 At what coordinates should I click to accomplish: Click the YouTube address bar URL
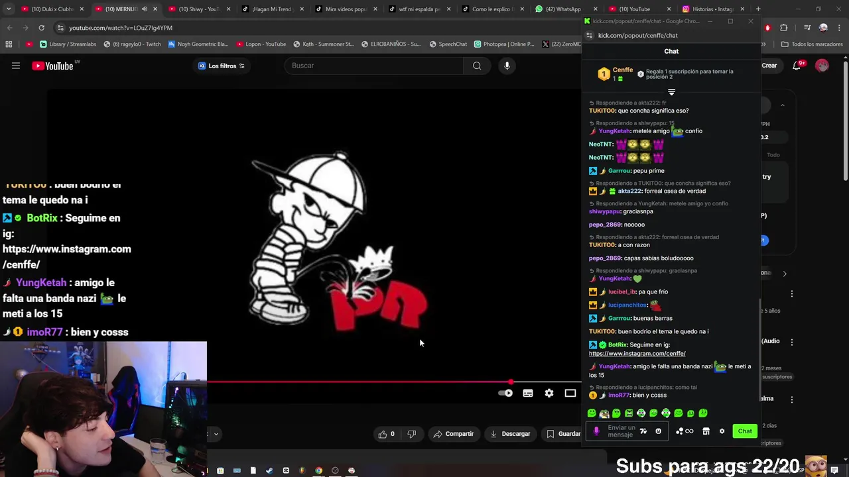click(121, 28)
